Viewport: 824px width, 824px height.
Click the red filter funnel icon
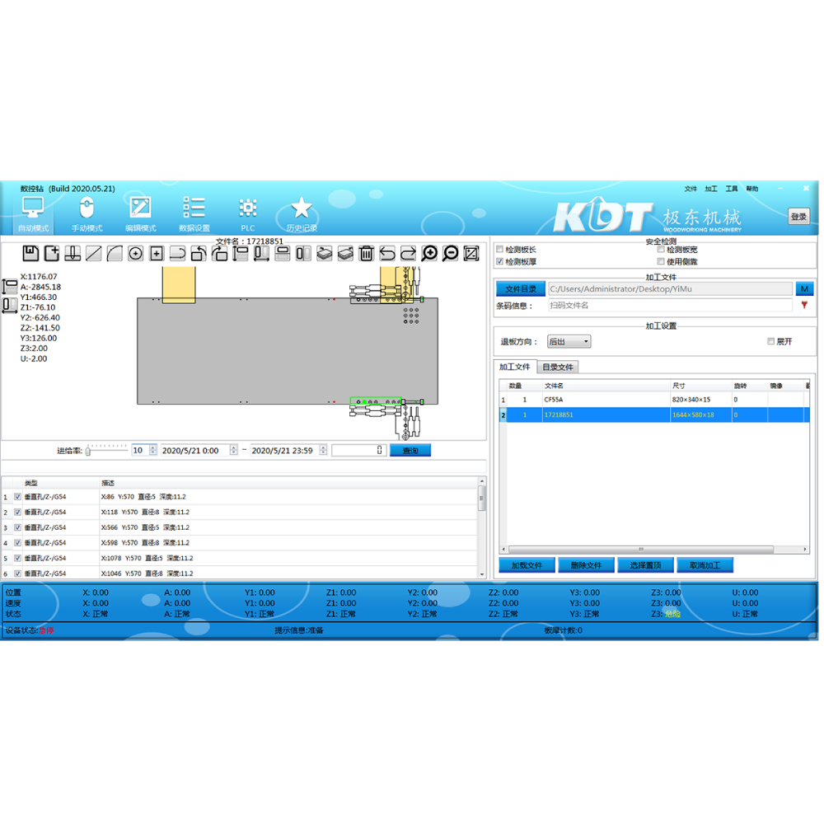pyautogui.click(x=804, y=305)
